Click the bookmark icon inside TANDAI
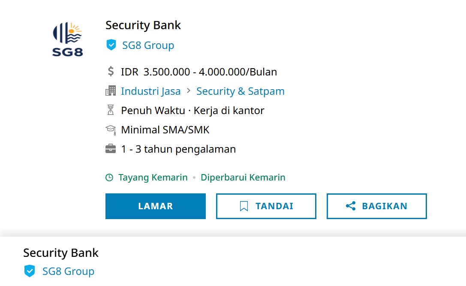This screenshot has height=286, width=466. pyautogui.click(x=244, y=206)
